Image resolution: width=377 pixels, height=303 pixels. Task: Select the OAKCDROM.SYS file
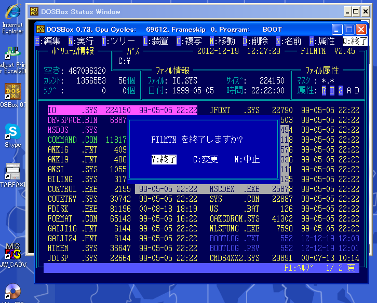(285, 218)
